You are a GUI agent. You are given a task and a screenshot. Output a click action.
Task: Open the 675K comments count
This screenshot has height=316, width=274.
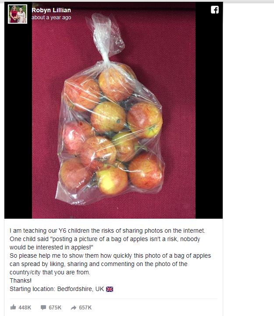(x=55, y=308)
